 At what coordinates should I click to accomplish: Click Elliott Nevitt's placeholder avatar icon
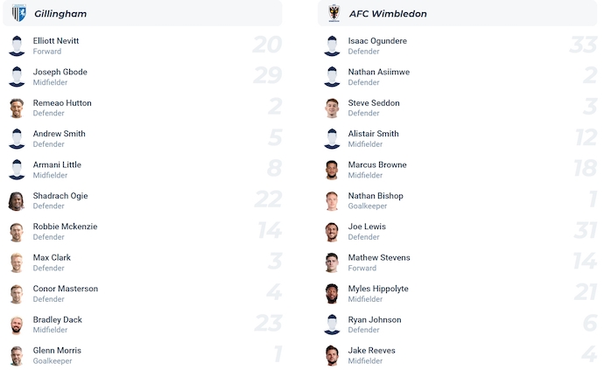(x=17, y=45)
